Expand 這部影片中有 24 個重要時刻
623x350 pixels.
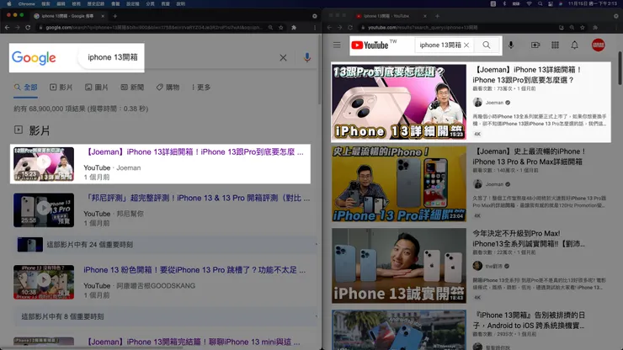tap(166, 245)
